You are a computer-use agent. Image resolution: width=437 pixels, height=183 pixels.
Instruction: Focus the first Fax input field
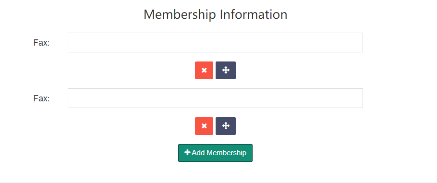tap(216, 42)
